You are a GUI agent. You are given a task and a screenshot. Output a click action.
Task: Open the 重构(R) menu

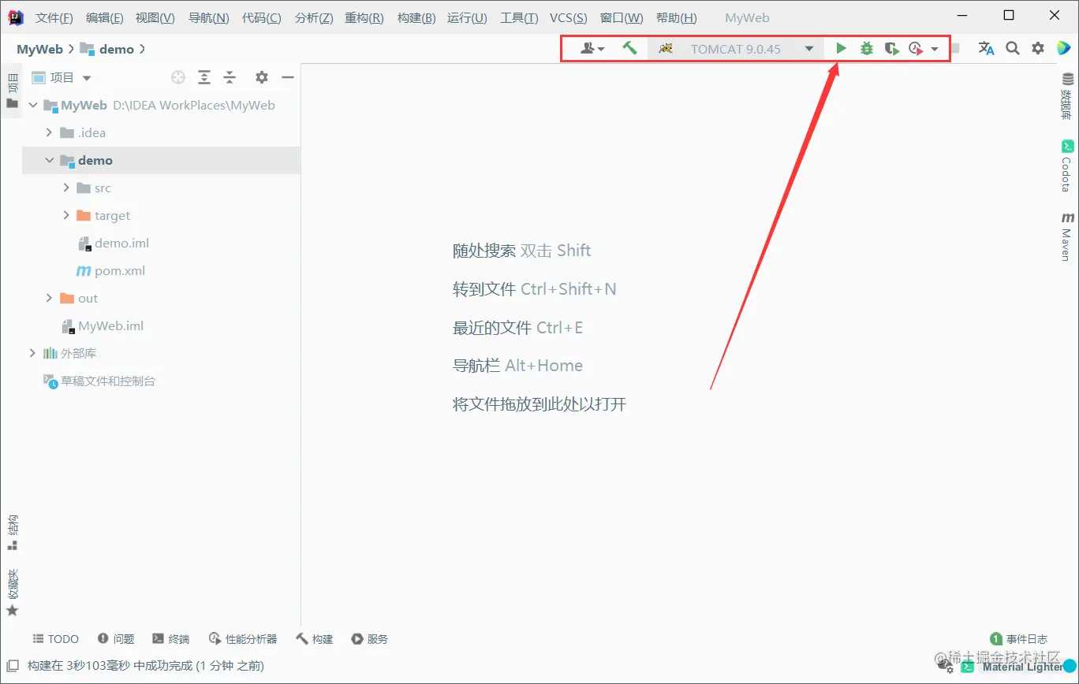[364, 17]
